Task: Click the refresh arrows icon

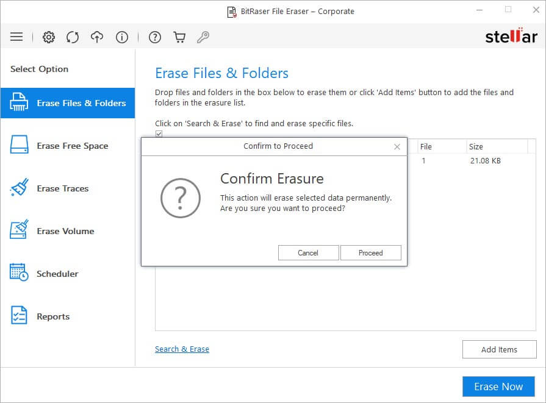Action: point(73,37)
